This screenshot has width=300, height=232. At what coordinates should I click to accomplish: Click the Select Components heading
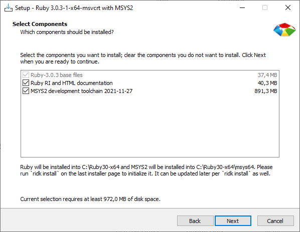(40, 24)
